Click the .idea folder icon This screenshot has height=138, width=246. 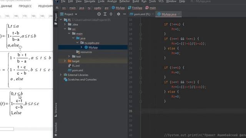pos(70,25)
